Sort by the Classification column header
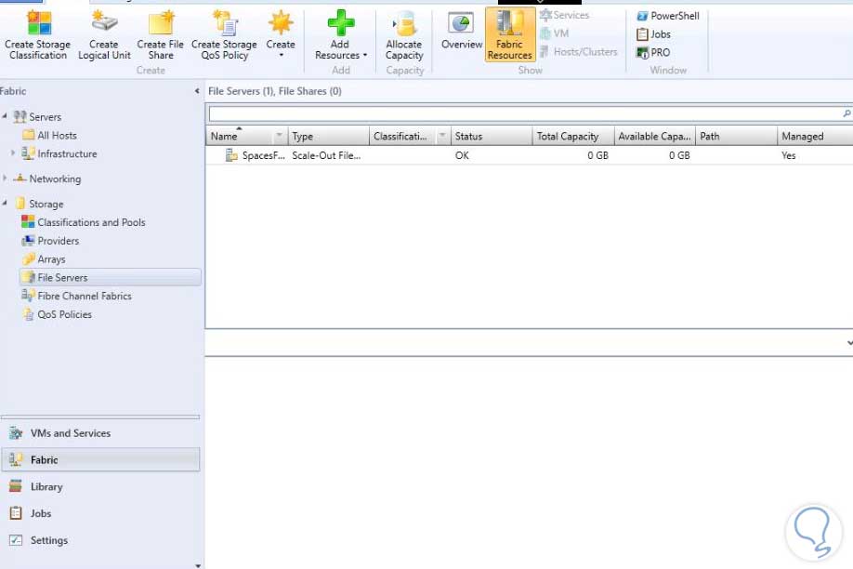853x569 pixels. click(x=402, y=136)
